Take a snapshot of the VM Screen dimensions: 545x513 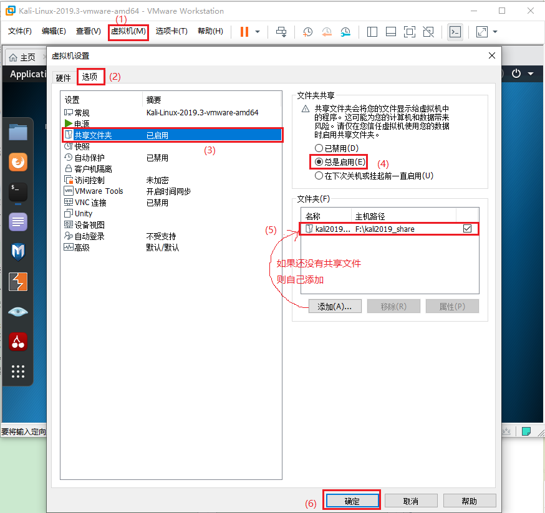[x=307, y=32]
